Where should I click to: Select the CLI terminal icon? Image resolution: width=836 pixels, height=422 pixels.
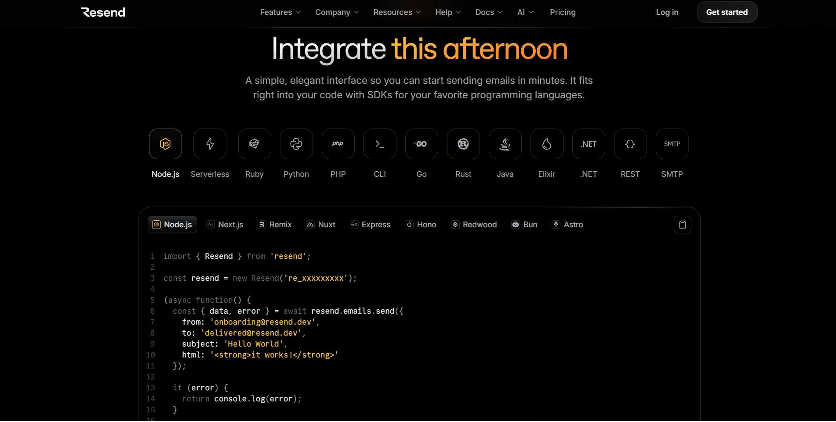(x=380, y=144)
